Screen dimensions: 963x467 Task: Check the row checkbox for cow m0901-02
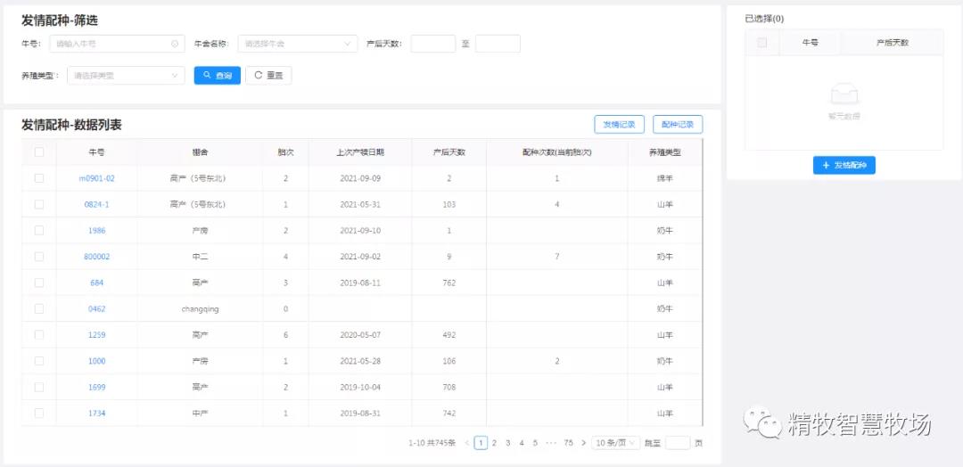[39, 178]
